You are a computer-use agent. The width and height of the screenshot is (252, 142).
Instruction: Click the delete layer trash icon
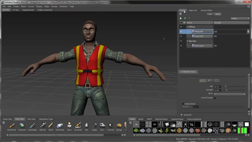(189, 18)
